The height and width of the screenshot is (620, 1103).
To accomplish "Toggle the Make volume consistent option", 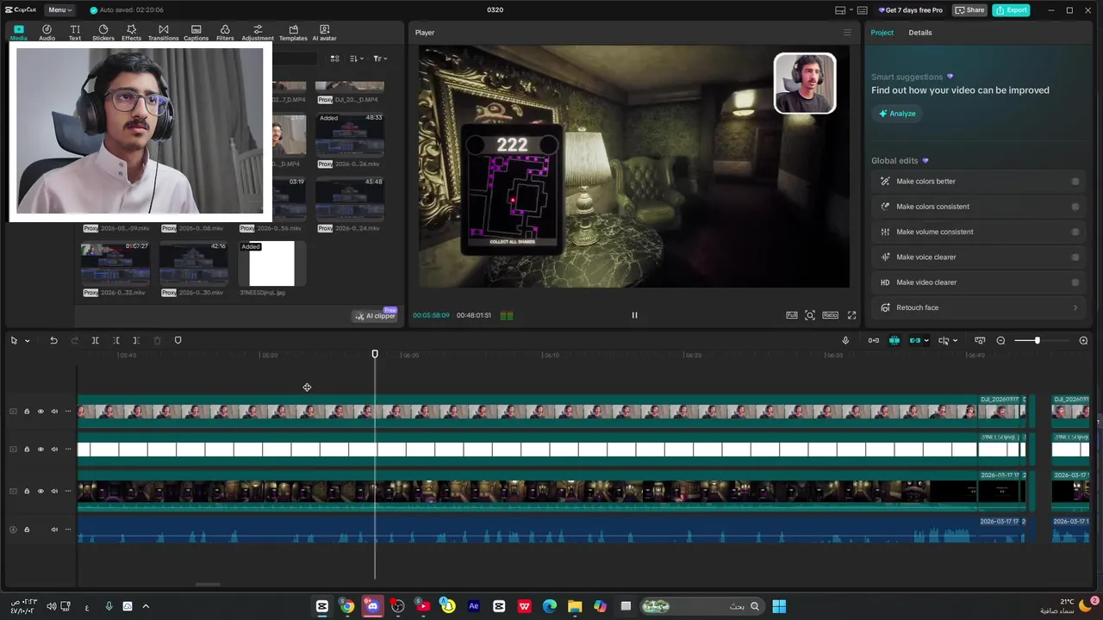I will (1075, 232).
